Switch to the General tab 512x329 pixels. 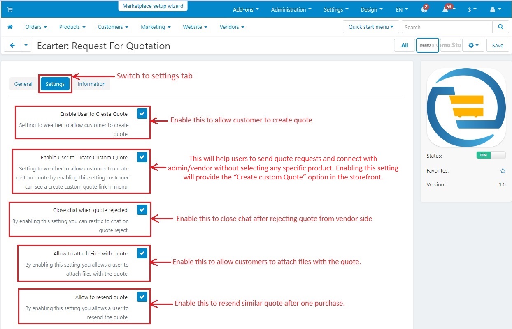(x=23, y=84)
